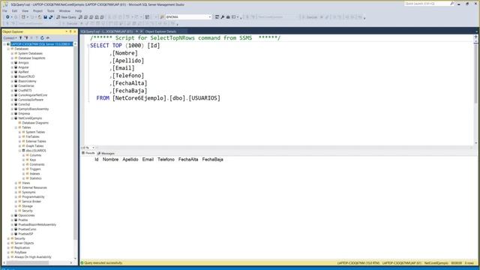Screen dimensions: 480x270
Task: Open the File menu
Action: click(x=5, y=10)
